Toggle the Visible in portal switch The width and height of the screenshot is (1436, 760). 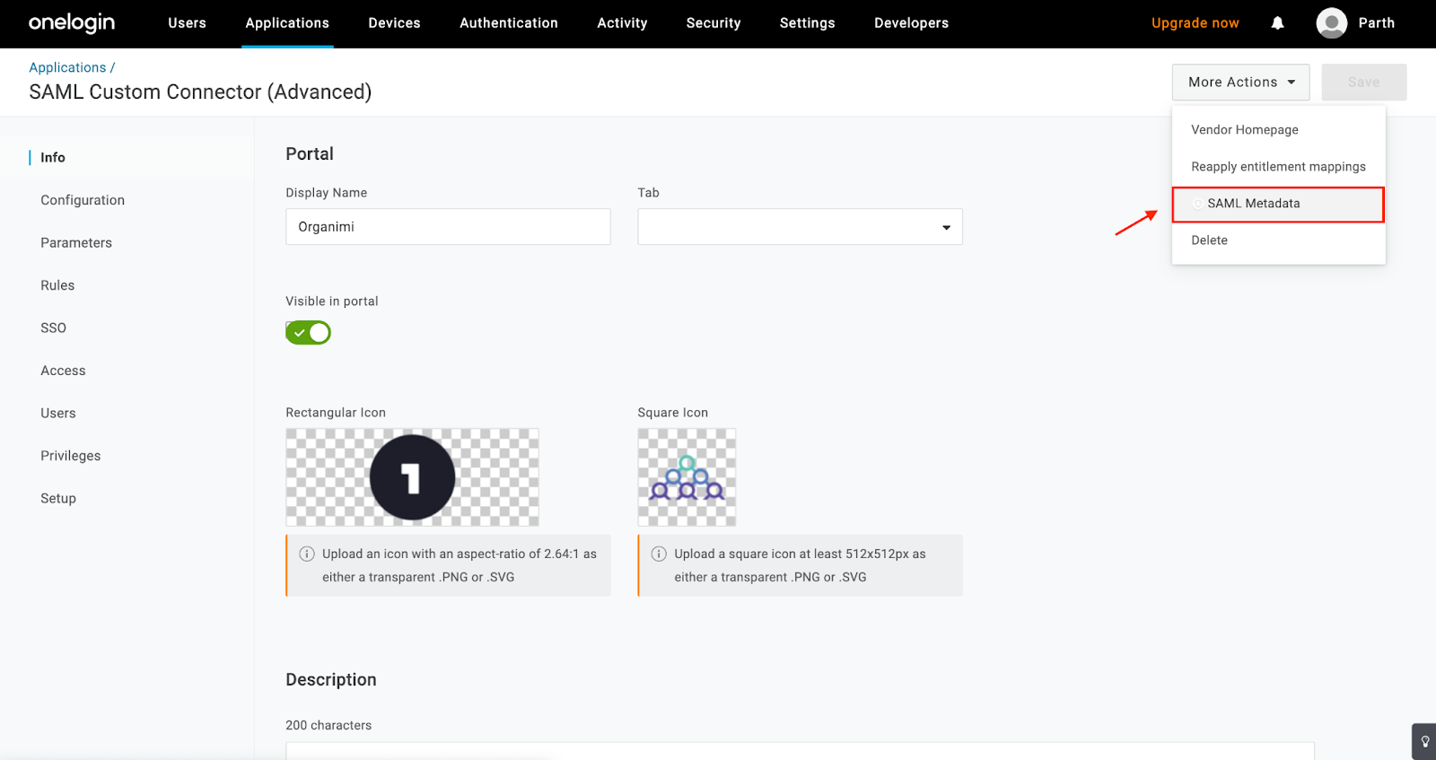pyautogui.click(x=308, y=333)
